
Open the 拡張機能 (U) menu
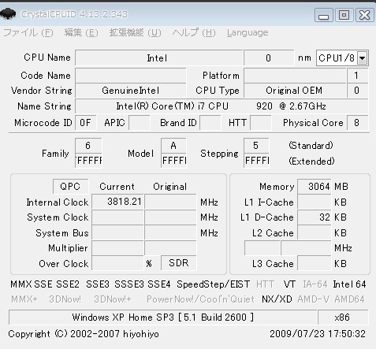(135, 33)
